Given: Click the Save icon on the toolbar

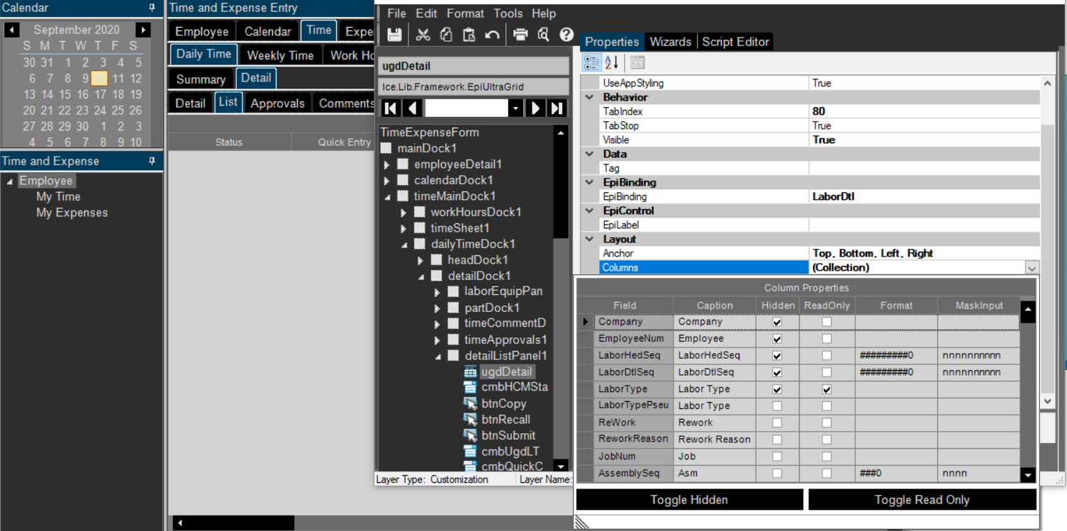Looking at the screenshot, I should [394, 34].
